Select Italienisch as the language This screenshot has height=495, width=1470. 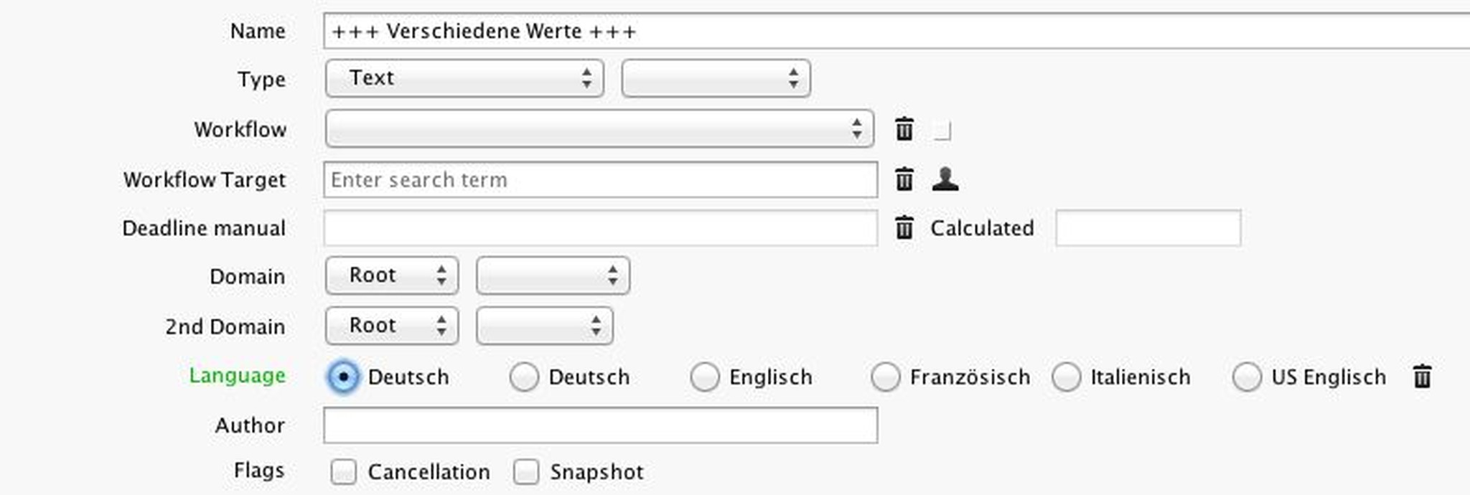click(x=1068, y=377)
